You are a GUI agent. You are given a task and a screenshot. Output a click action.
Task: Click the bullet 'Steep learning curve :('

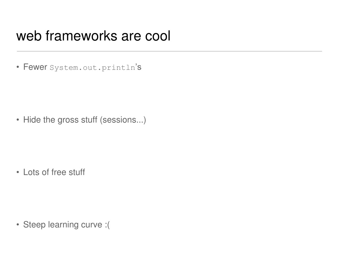66,225
